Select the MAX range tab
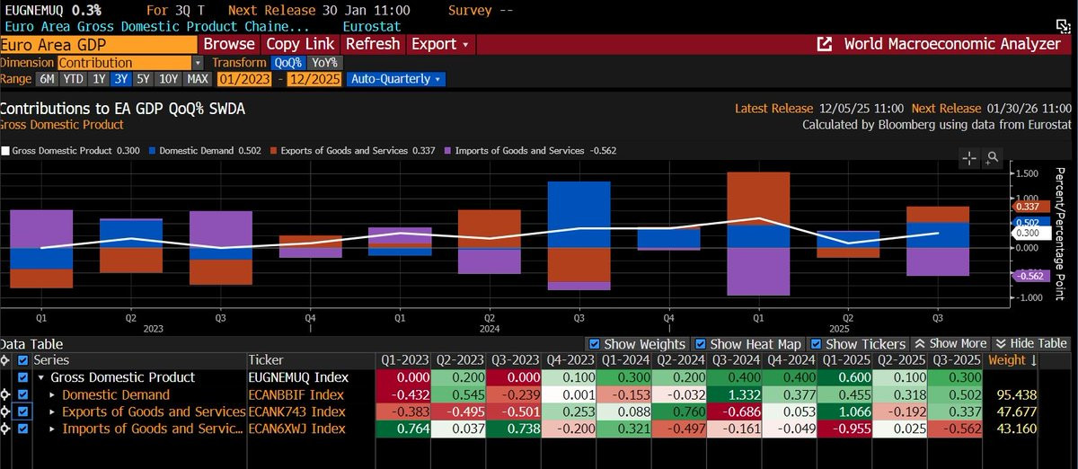Screen dimensions: 1078x469 [x=197, y=79]
